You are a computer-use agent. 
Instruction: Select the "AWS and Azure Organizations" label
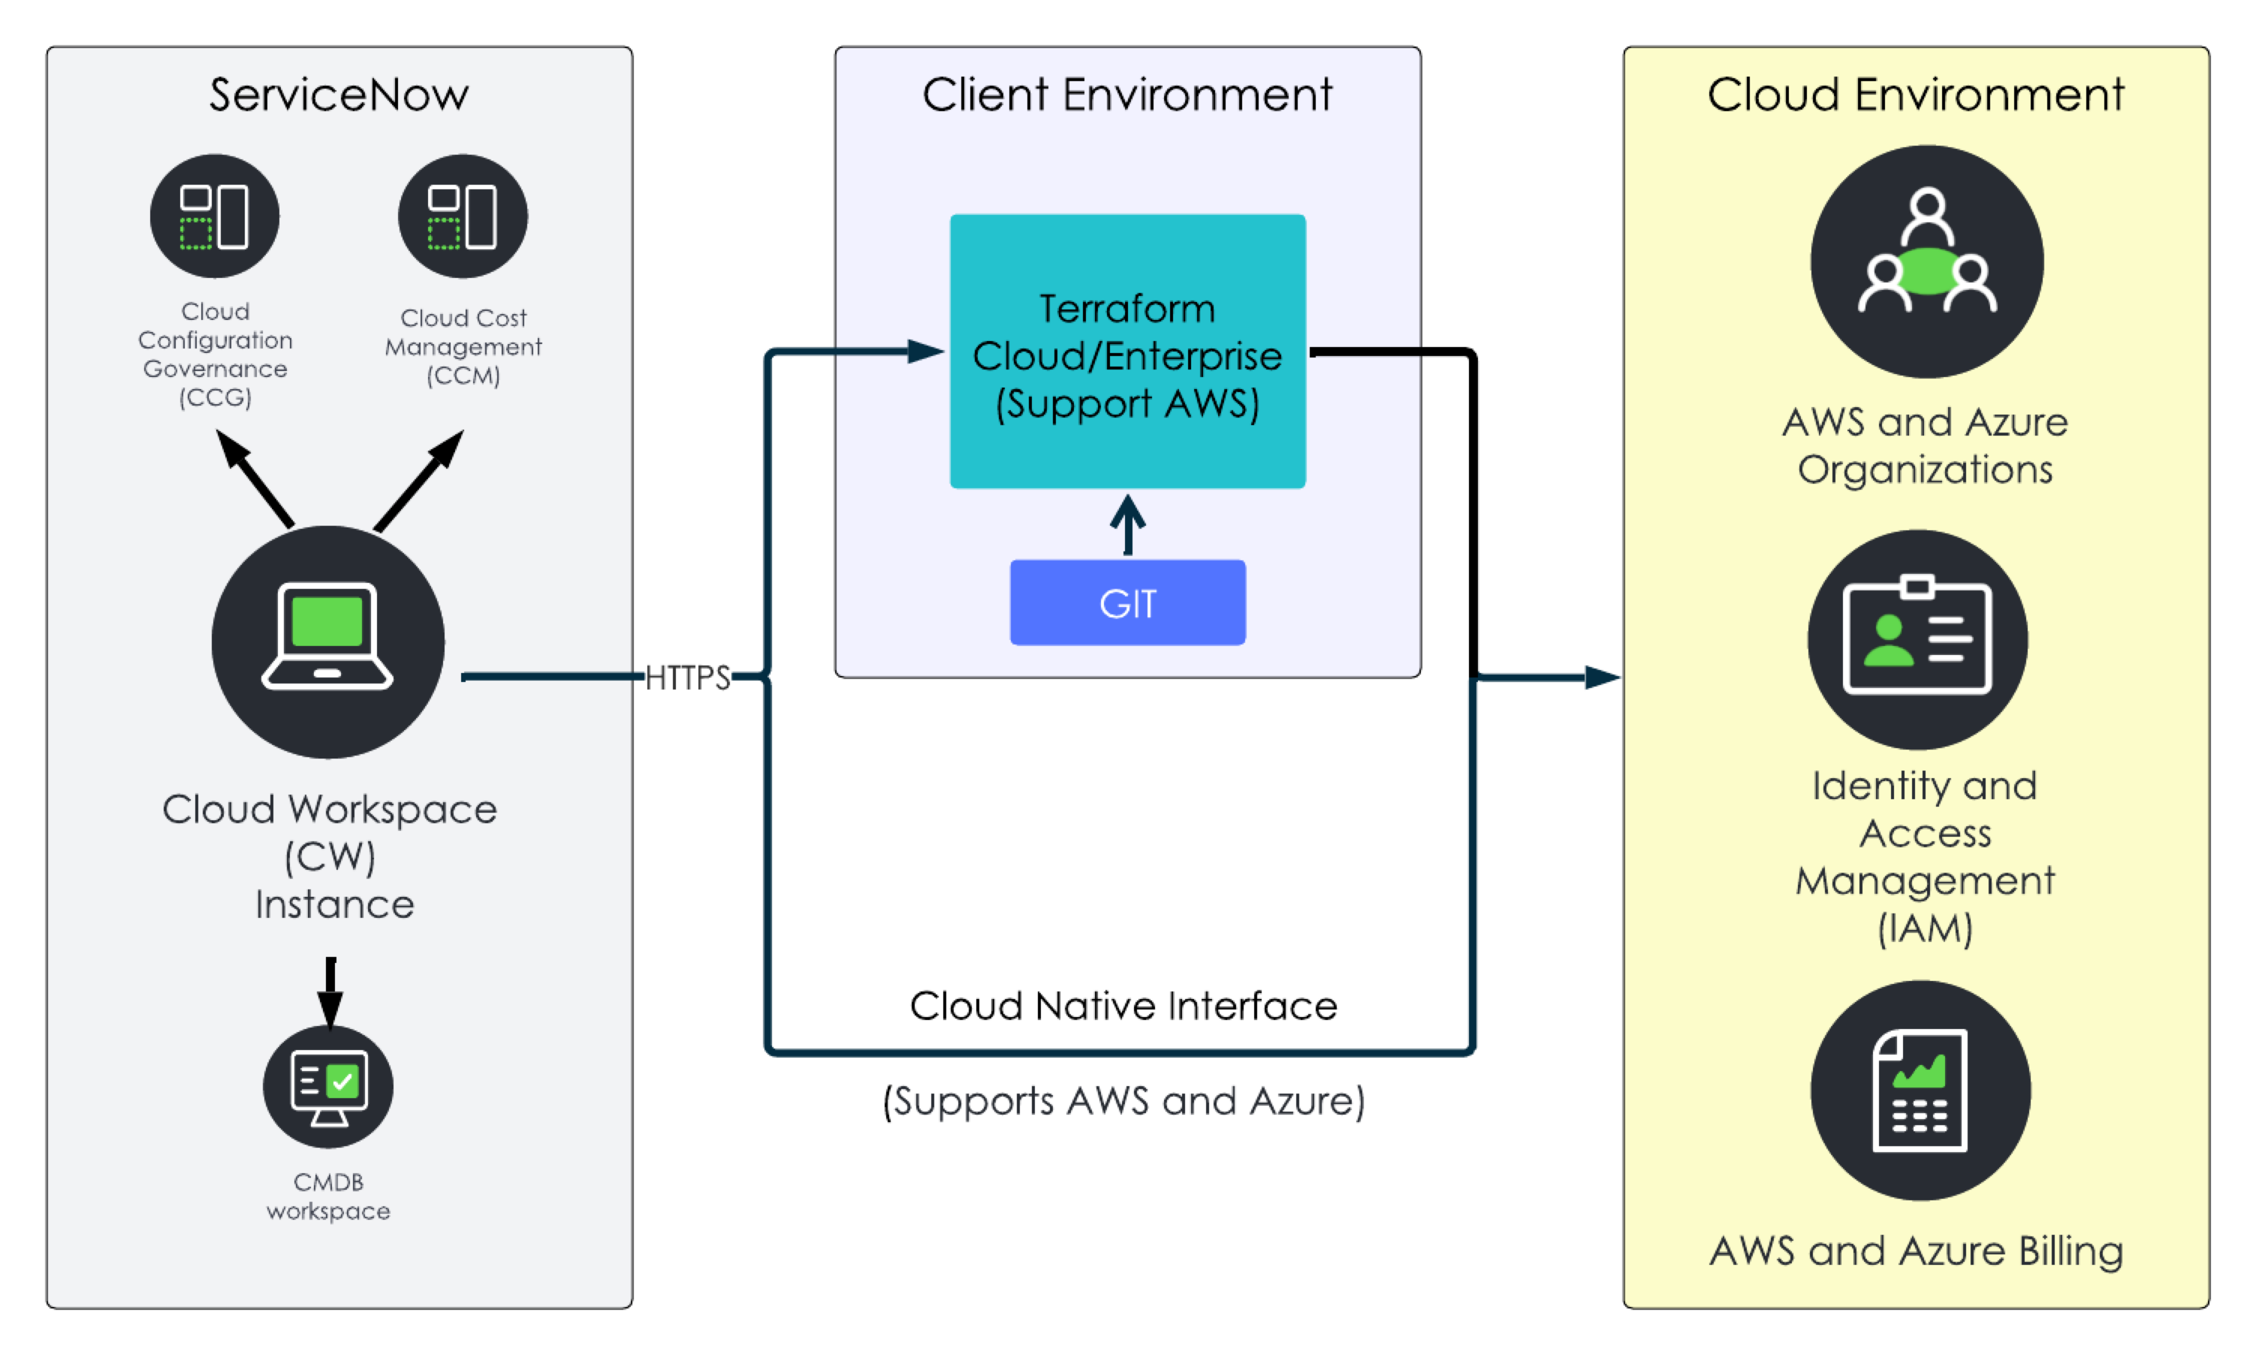tap(1925, 445)
